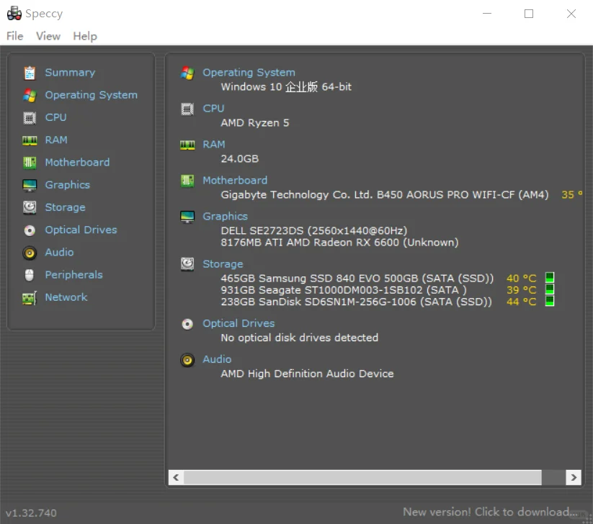Click Audio heading link in summary
Viewport: 593px width, 524px height.
pyautogui.click(x=217, y=359)
